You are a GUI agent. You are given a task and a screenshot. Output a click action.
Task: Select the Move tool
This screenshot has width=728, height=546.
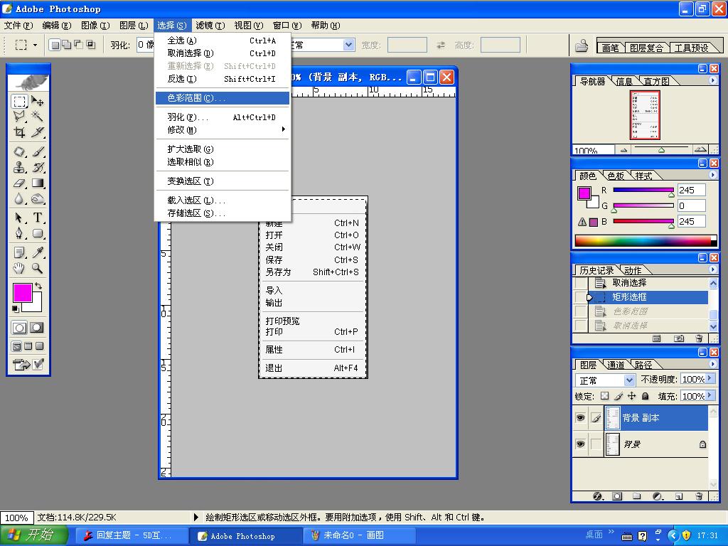point(38,101)
